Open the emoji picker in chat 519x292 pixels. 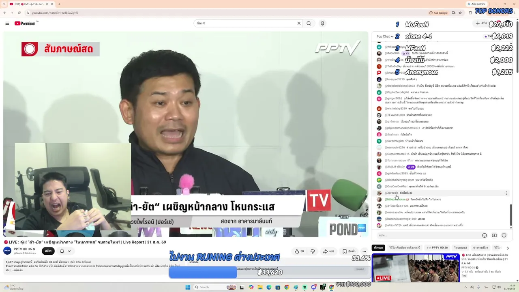[x=484, y=235]
